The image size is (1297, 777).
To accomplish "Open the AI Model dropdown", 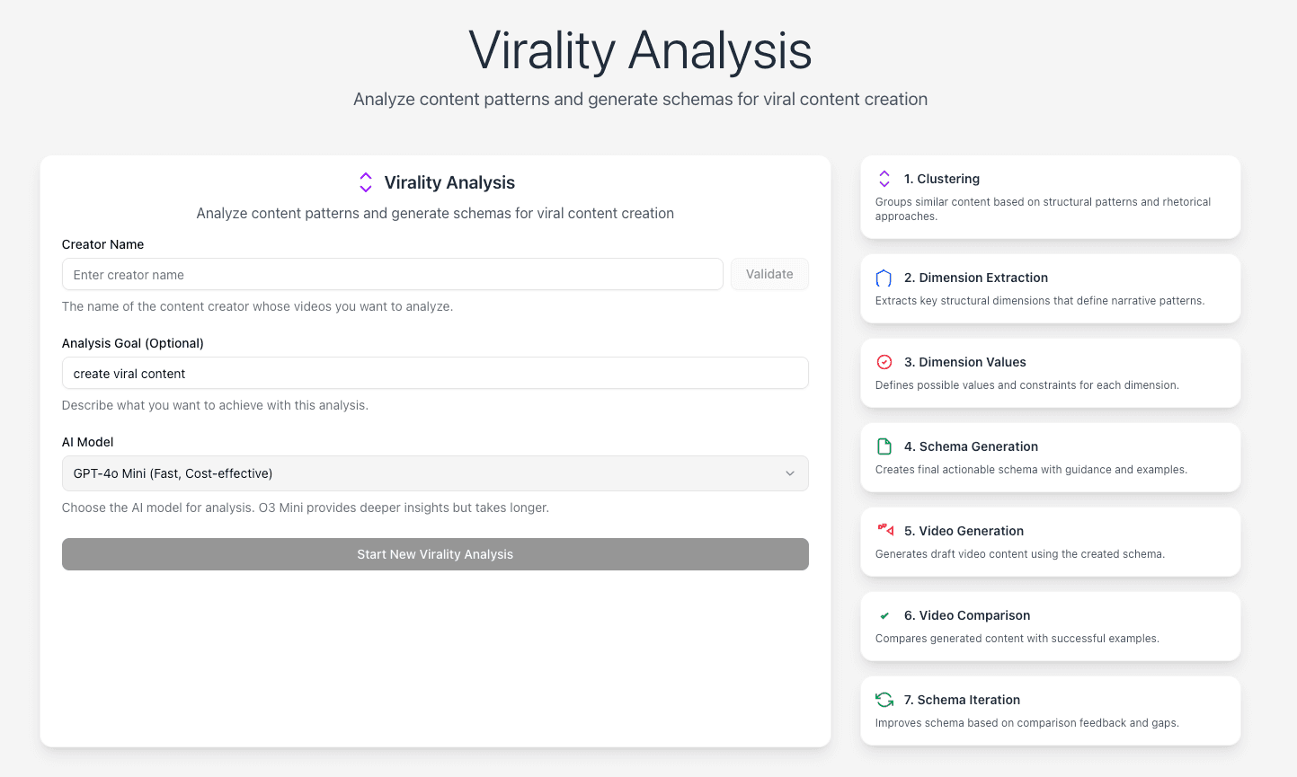I will click(435, 473).
